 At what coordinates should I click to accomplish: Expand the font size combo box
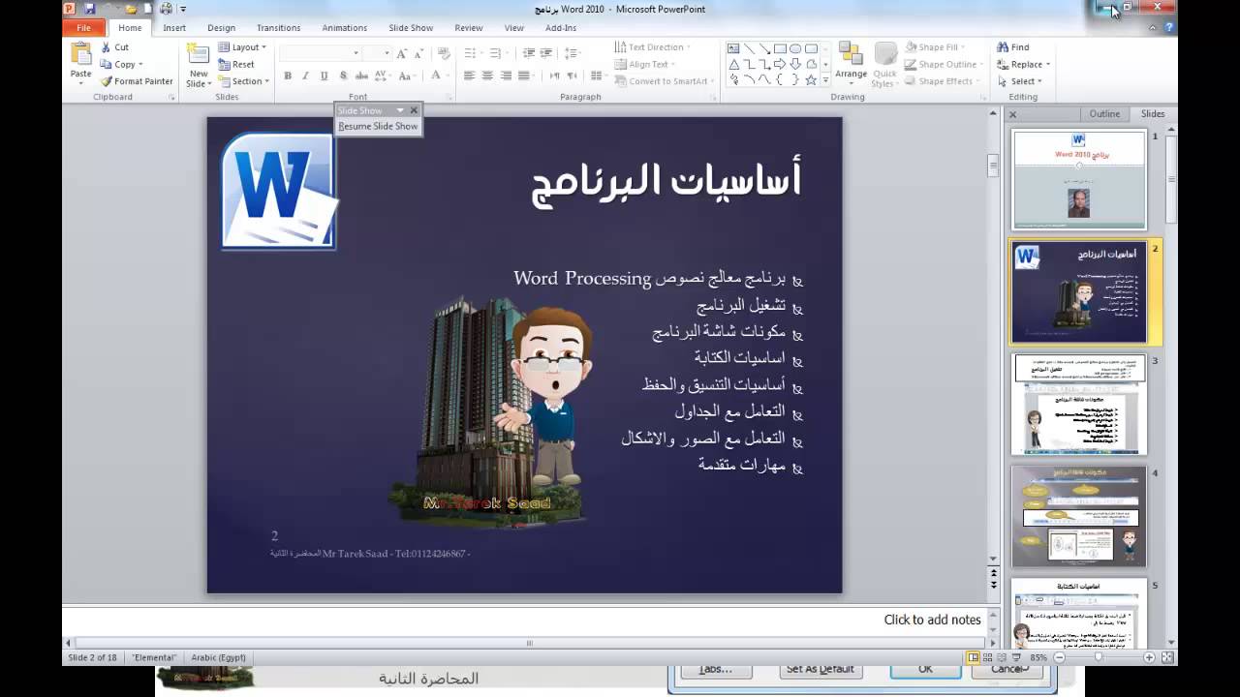tap(387, 52)
